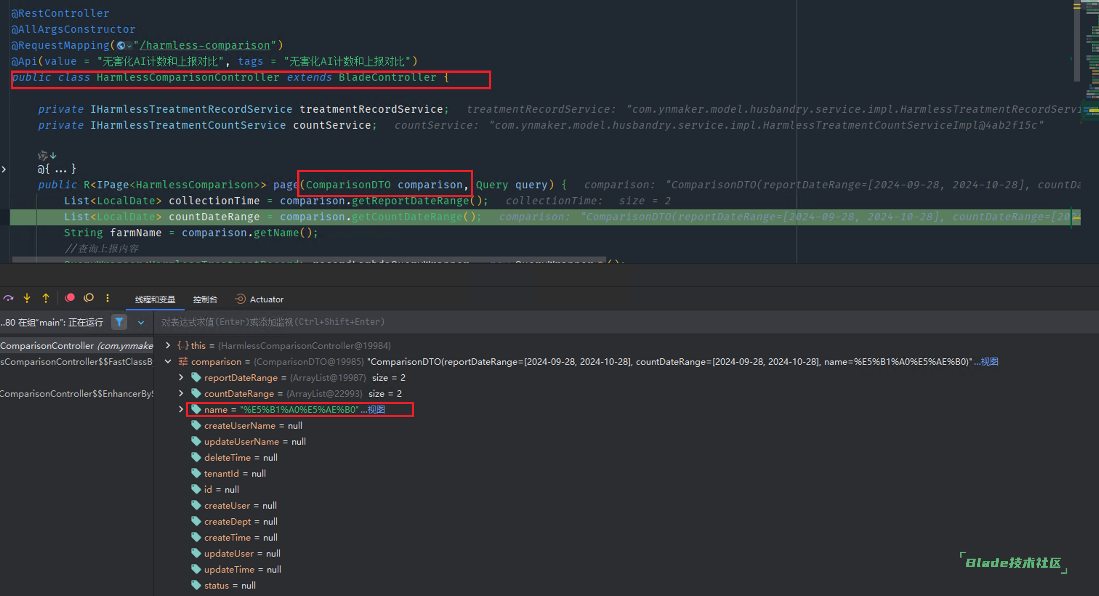Click the @AllArgsConstructor annotation
The image size is (1099, 596).
click(x=73, y=29)
